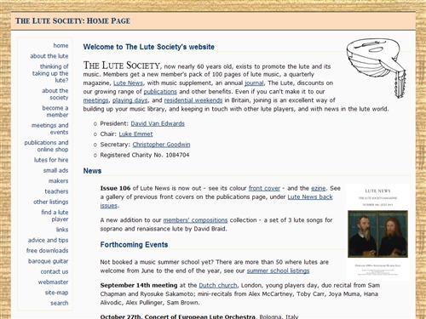Viewport: 426px width, 319px height.
Task: Click 'The Lute Society: Home Page' banner title
Action: (x=72, y=21)
